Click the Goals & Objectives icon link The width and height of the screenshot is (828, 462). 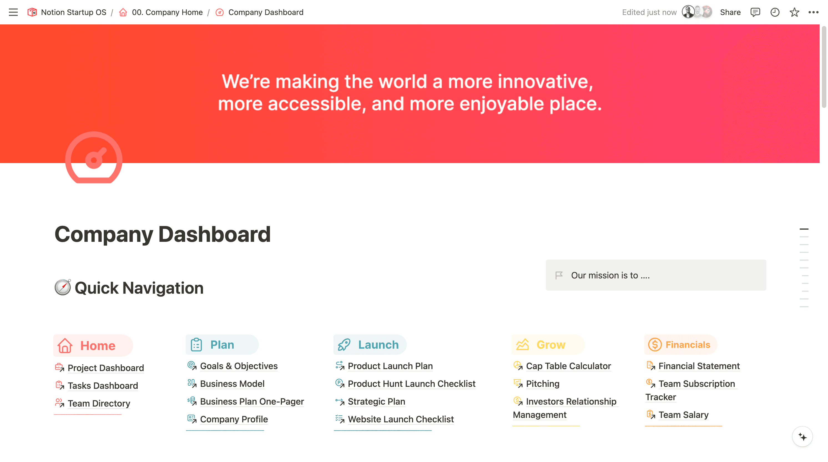[x=192, y=366]
